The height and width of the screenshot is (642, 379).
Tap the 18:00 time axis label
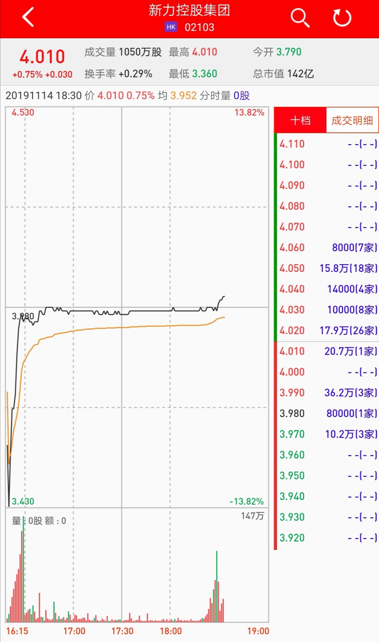171,631
